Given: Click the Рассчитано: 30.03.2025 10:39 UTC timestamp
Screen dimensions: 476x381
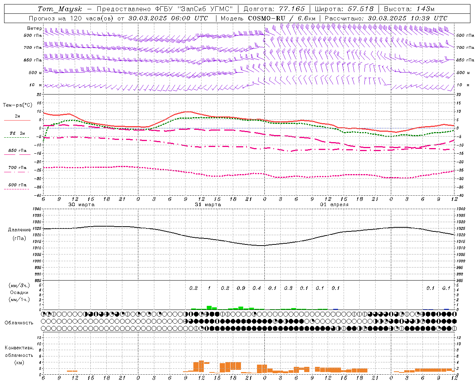Looking at the screenshot, I should 386,18.
